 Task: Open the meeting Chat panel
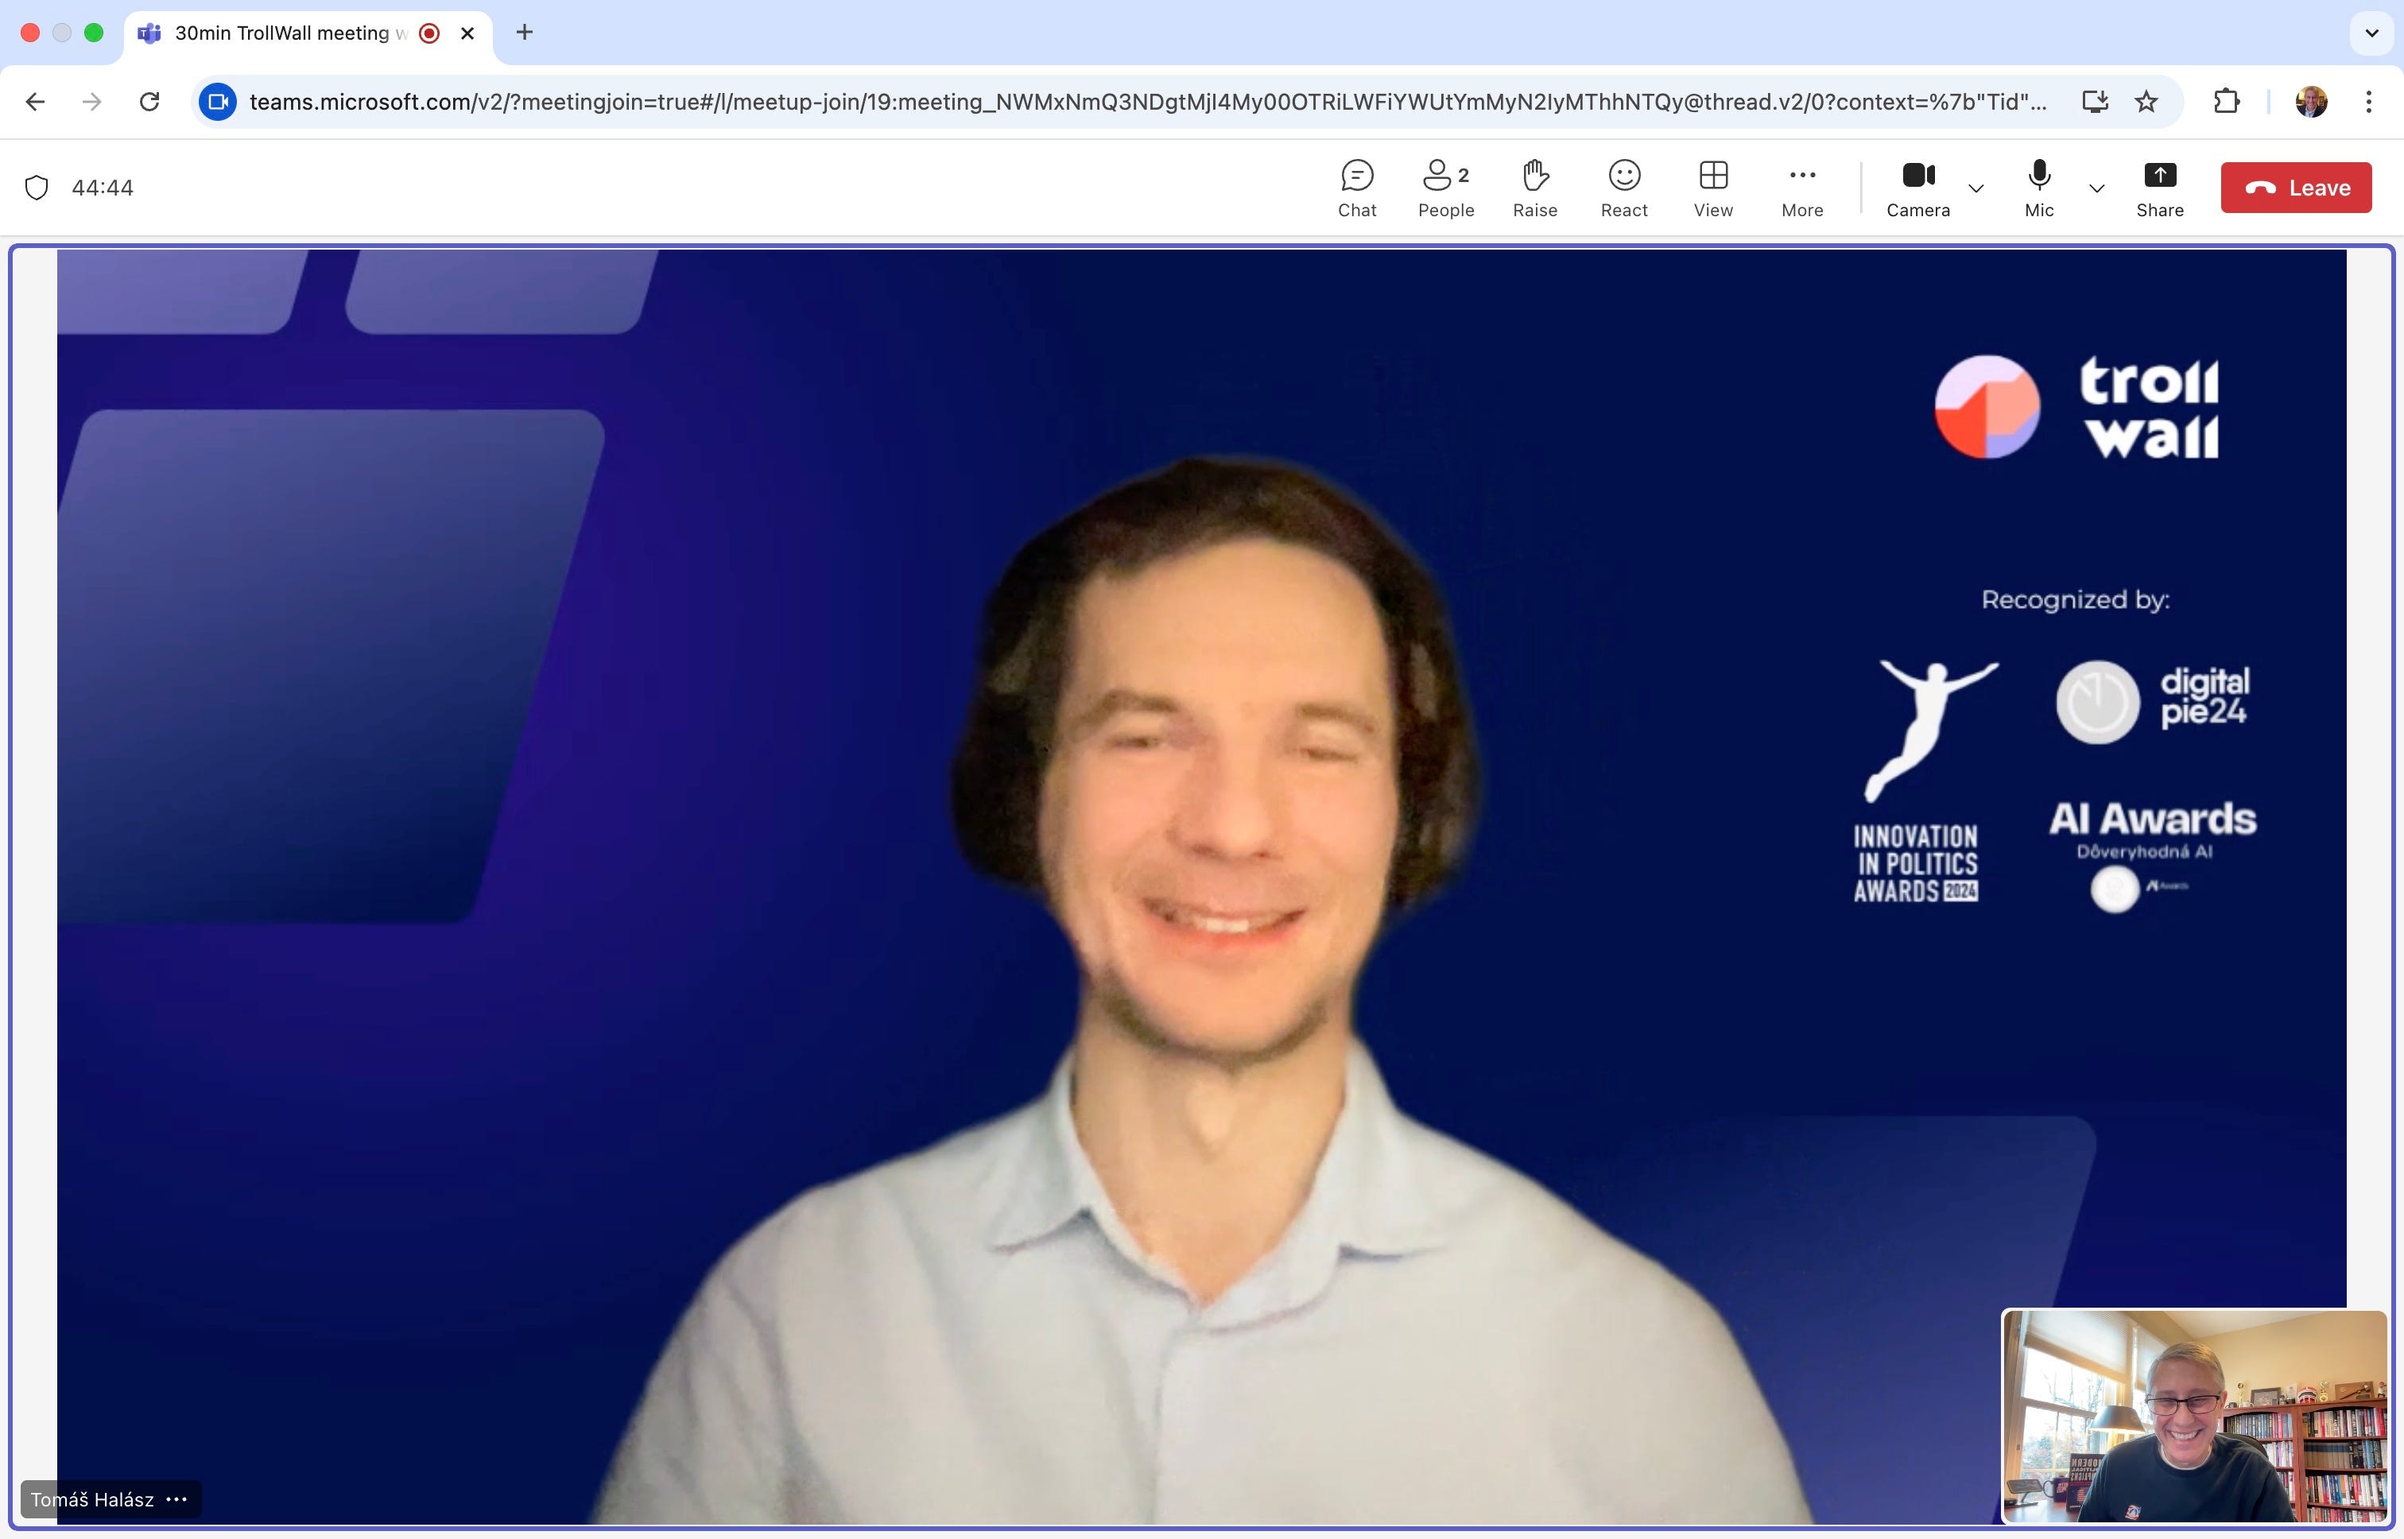[1356, 188]
